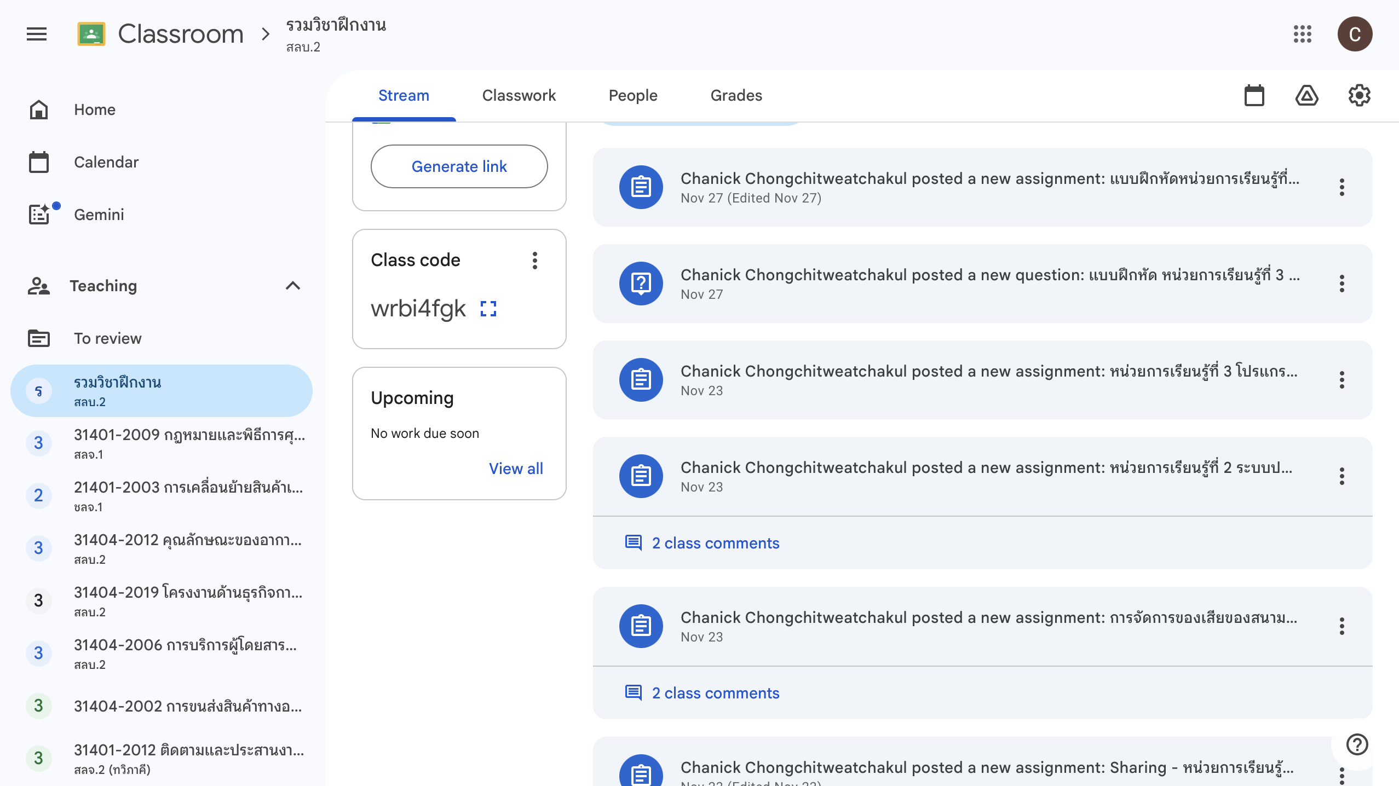This screenshot has width=1399, height=786.
Task: Open the class Drive folder icon
Action: click(1306, 96)
